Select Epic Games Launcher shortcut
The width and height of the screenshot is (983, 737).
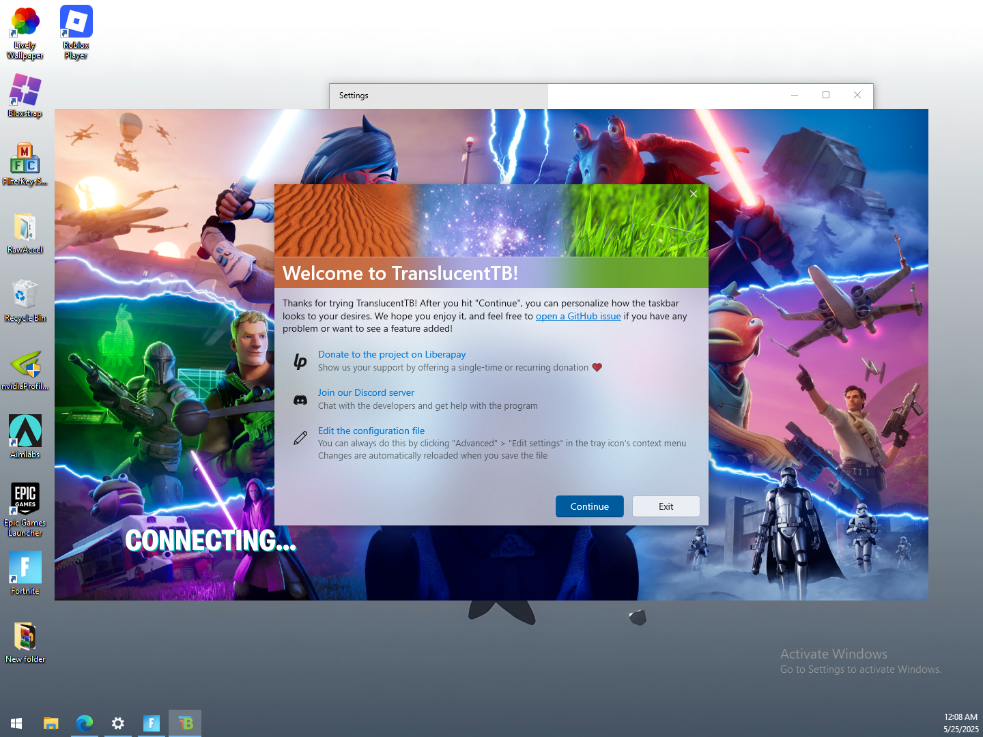[x=25, y=510]
